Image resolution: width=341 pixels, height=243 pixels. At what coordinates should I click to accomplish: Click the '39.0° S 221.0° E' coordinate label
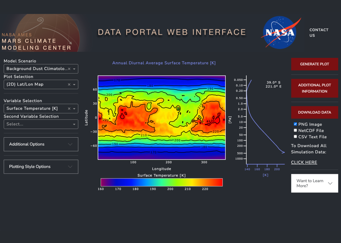(274, 84)
